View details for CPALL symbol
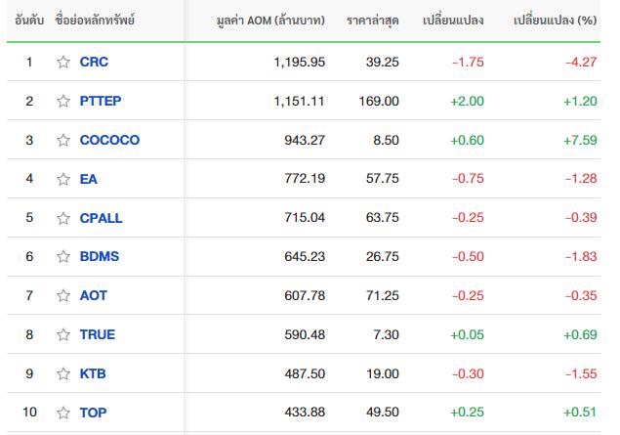Viewport: 620px width, 435px height. 101,218
